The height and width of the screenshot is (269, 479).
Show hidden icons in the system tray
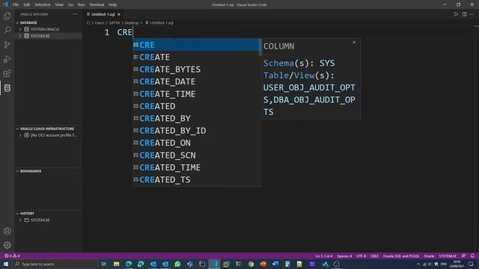click(x=418, y=264)
